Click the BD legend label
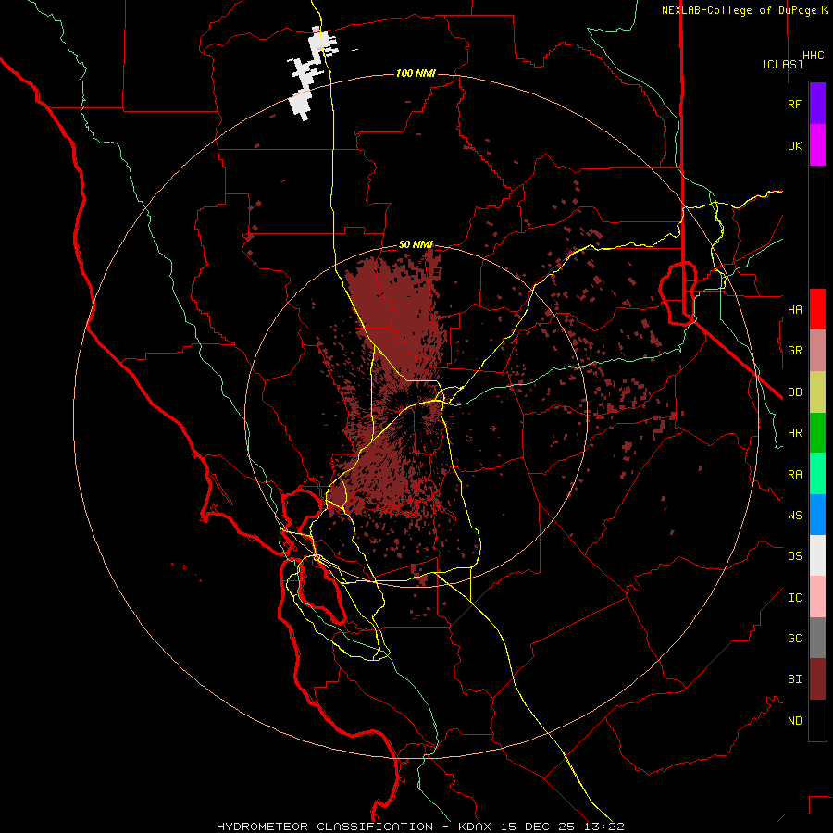833x833 pixels. point(794,392)
